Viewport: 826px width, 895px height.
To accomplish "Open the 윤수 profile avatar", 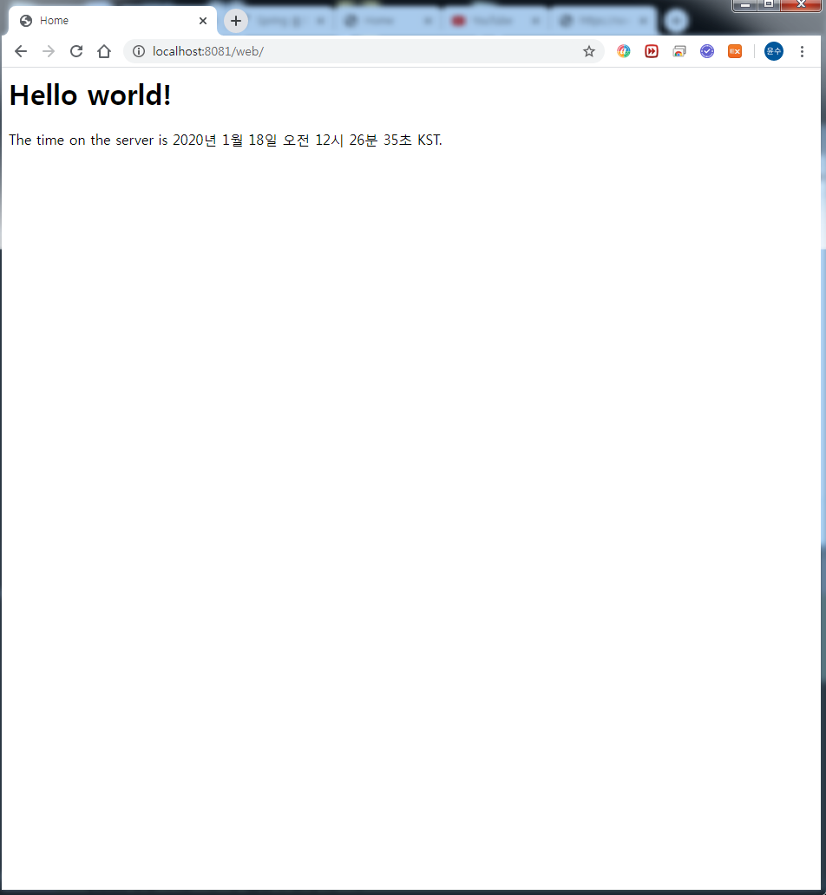I will click(x=774, y=51).
